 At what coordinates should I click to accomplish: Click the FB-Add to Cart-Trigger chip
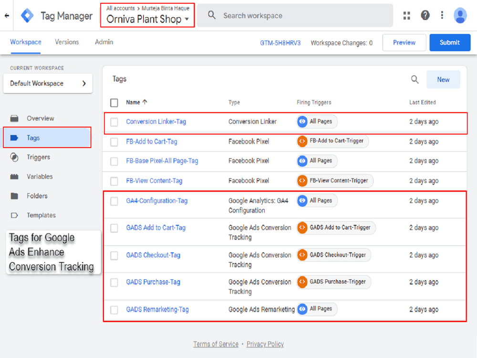coord(332,141)
